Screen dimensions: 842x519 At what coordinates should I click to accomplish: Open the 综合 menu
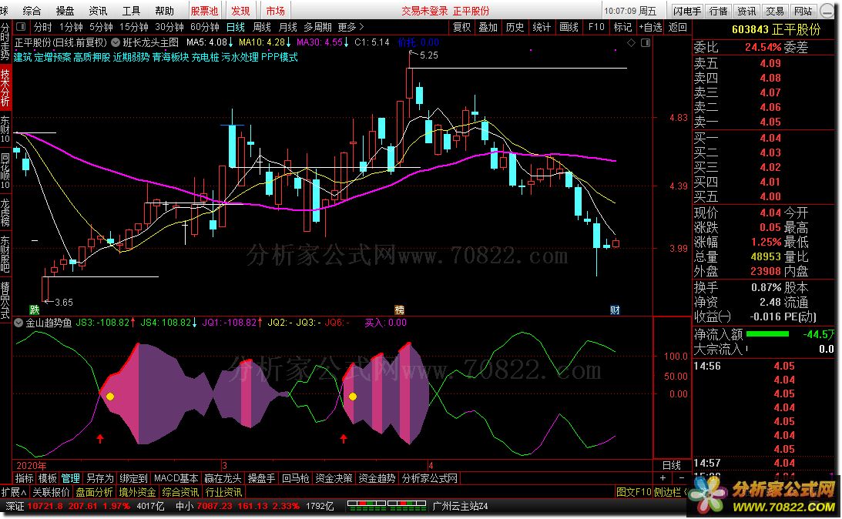pos(32,11)
